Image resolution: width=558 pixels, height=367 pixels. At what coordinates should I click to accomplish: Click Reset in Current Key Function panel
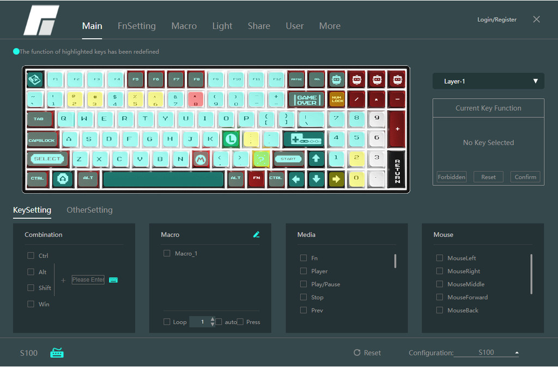coord(488,177)
